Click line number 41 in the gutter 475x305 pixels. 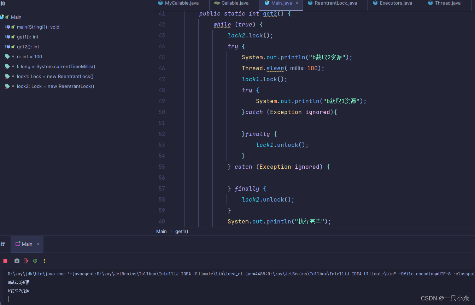pyautogui.click(x=162, y=13)
